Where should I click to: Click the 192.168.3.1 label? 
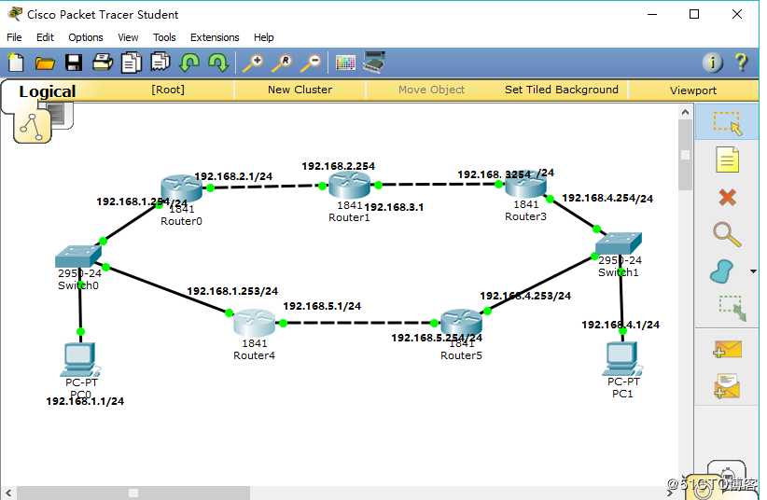pos(394,207)
